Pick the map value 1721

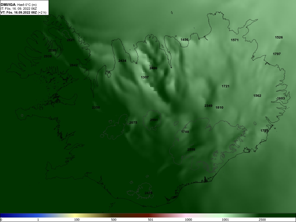225,86
